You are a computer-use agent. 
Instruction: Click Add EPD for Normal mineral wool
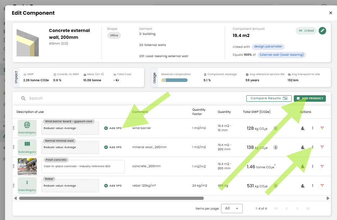tap(113, 147)
